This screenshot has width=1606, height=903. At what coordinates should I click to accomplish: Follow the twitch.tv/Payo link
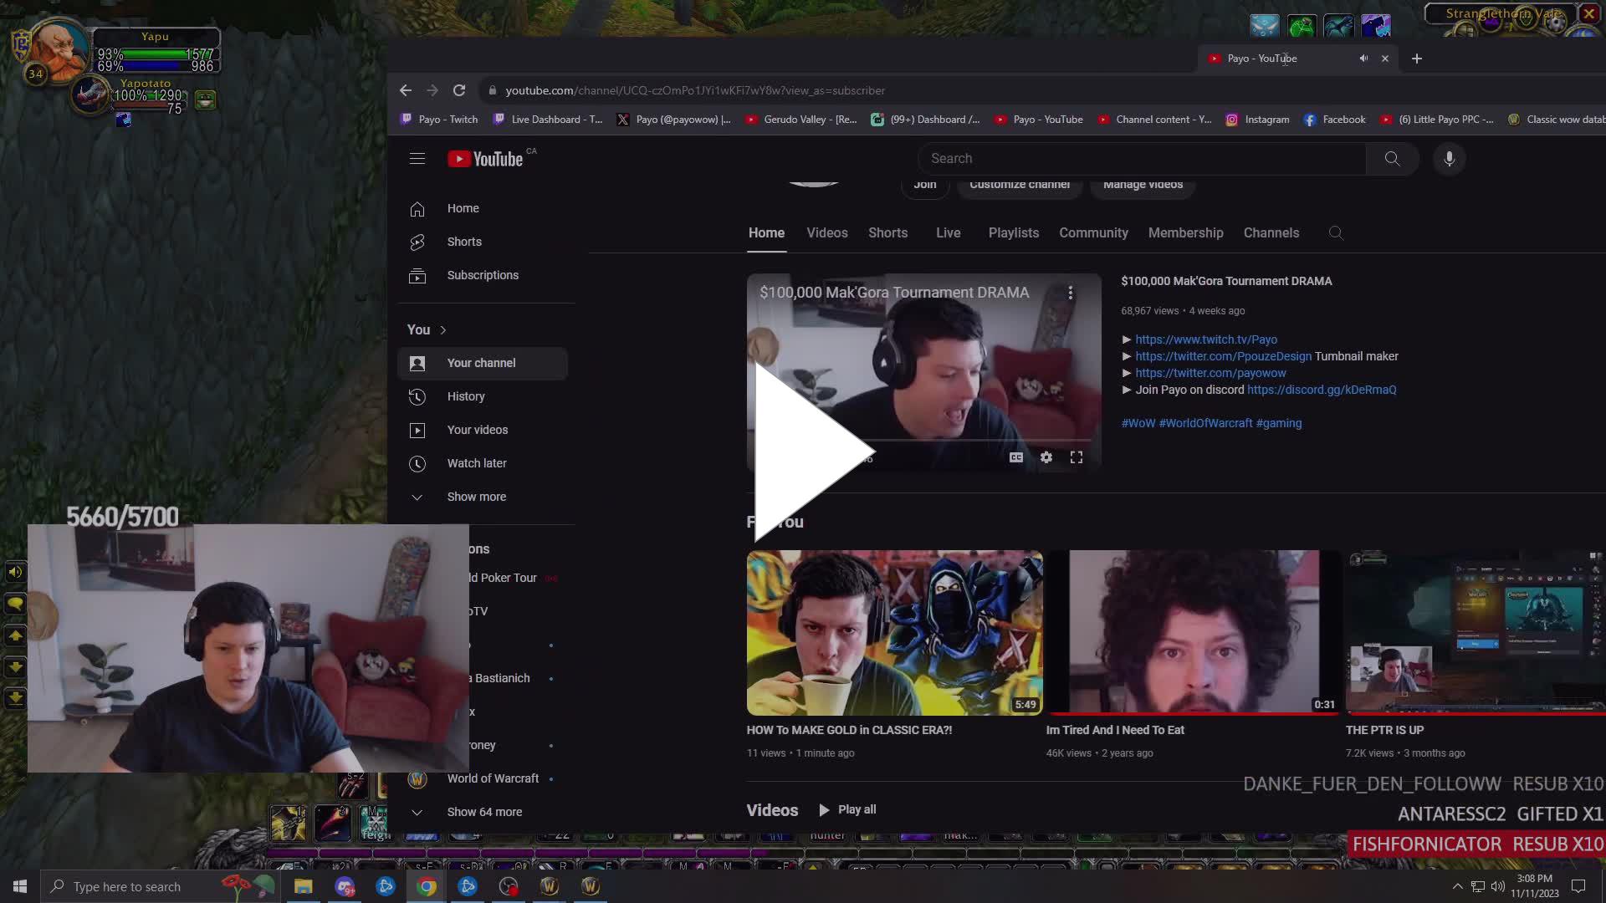point(1205,339)
